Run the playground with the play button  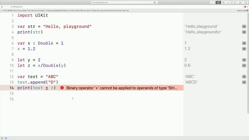6,138
